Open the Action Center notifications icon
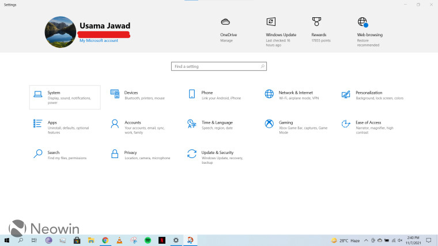This screenshot has width=438, height=246. [429, 240]
